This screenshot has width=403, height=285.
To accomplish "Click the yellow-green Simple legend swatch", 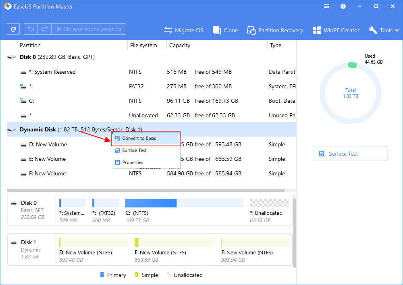I will (x=137, y=275).
